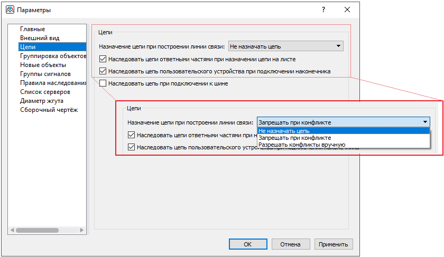Click the category list horizontal scrollbar
The image size is (444, 257).
pyautogui.click(x=47, y=230)
